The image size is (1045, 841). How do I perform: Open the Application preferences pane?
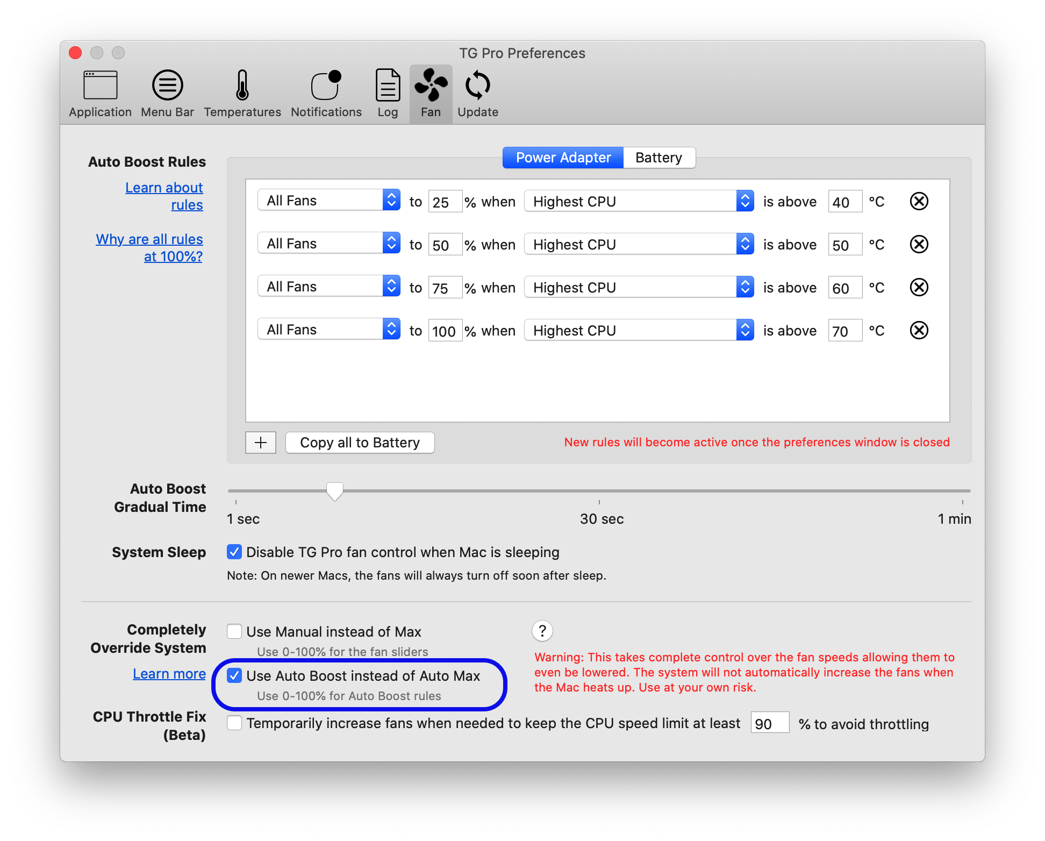coord(100,92)
